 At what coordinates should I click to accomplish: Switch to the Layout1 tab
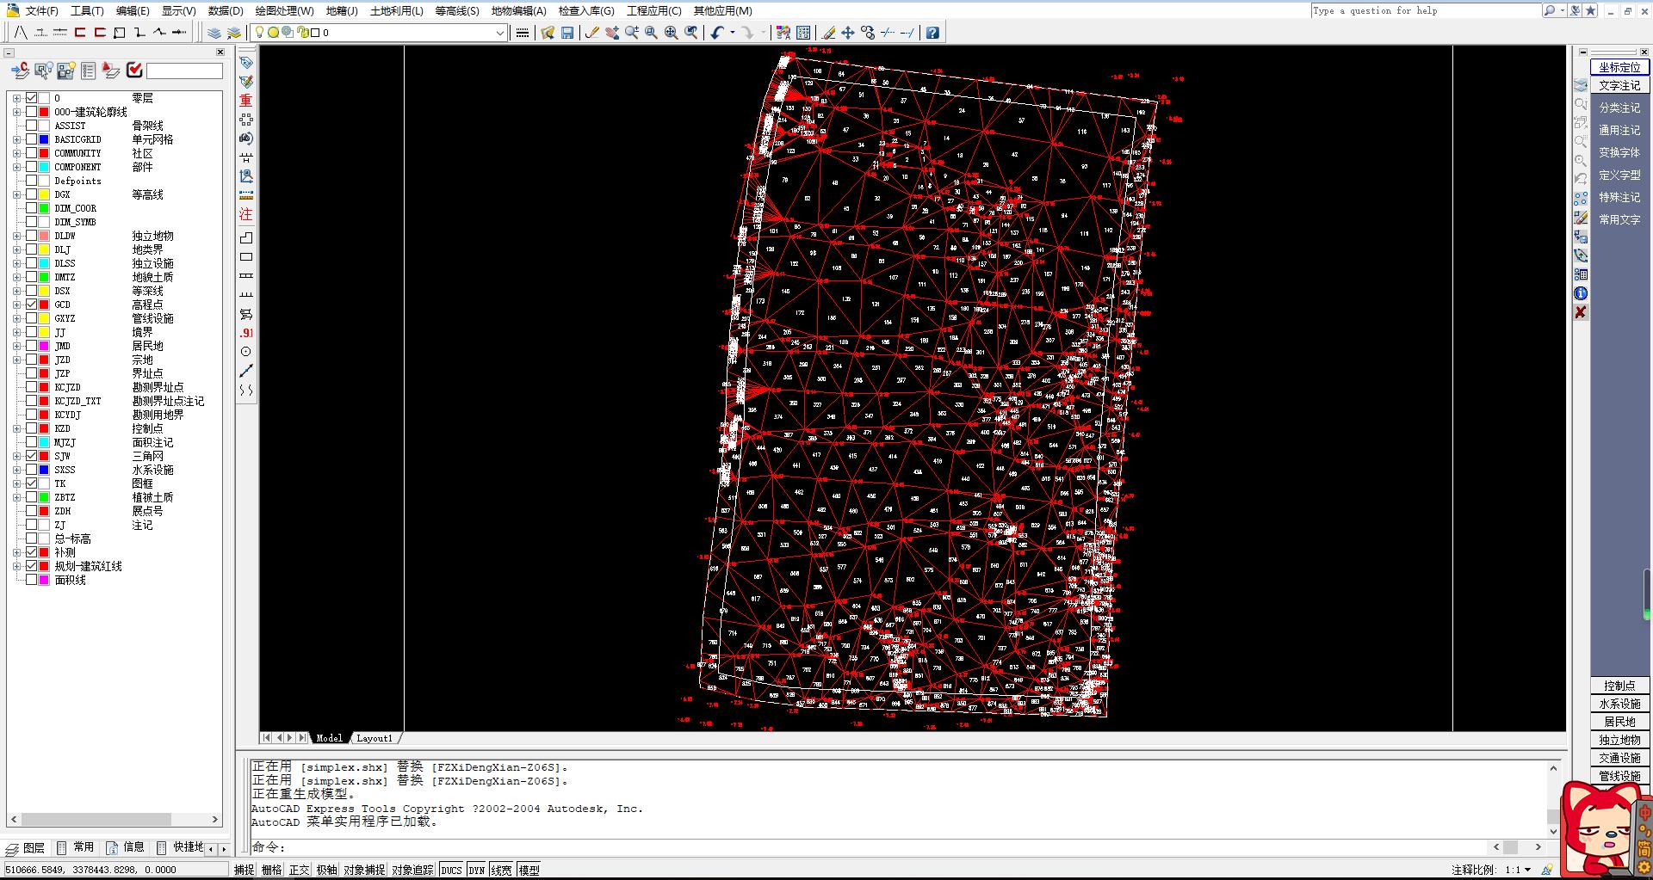(x=375, y=738)
